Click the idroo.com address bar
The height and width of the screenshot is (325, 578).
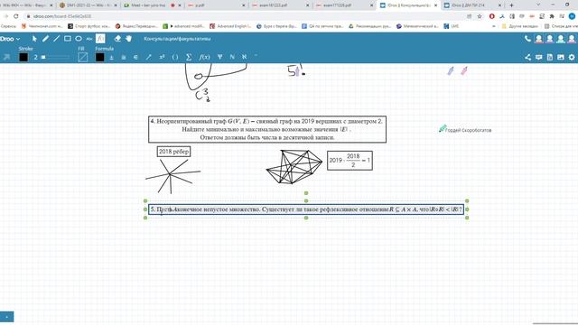(243, 16)
